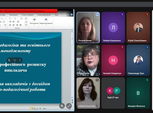Click the crossed-out audio icon on presentation overlay
The width and height of the screenshot is (153, 113).
(x=15, y=60)
